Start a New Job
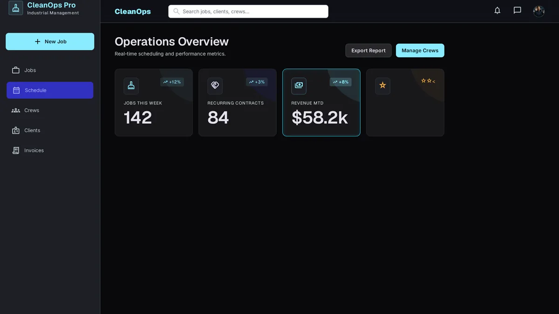 tap(50, 41)
